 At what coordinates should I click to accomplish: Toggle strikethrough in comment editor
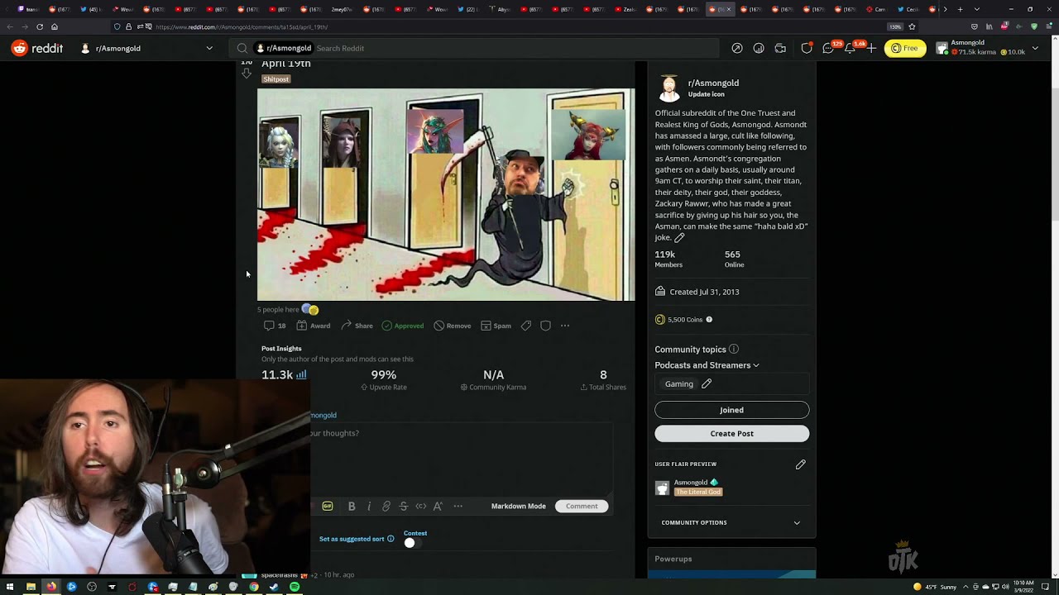point(404,506)
